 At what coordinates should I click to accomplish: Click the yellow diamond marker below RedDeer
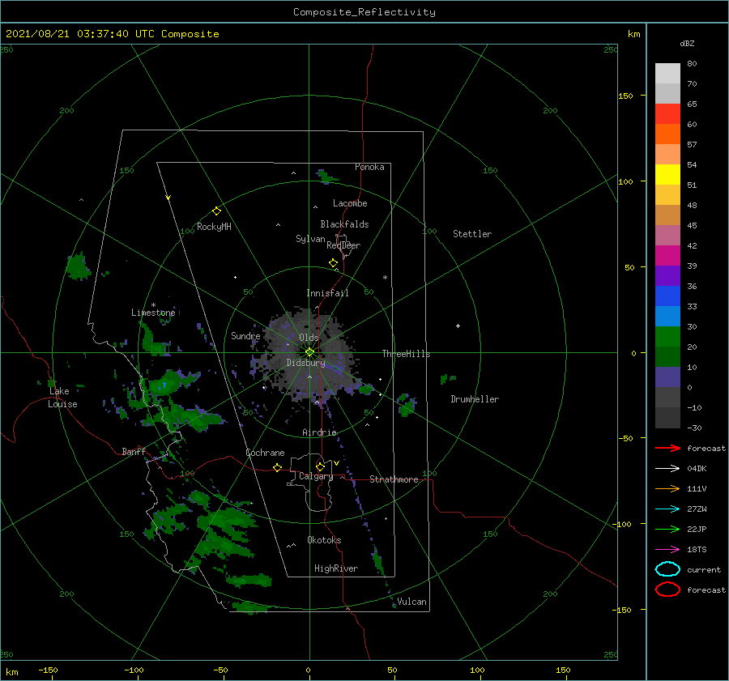coord(334,263)
